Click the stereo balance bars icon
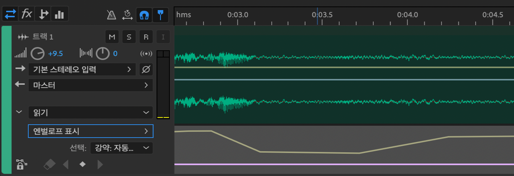The height and width of the screenshot is (176, 514). 86,54
